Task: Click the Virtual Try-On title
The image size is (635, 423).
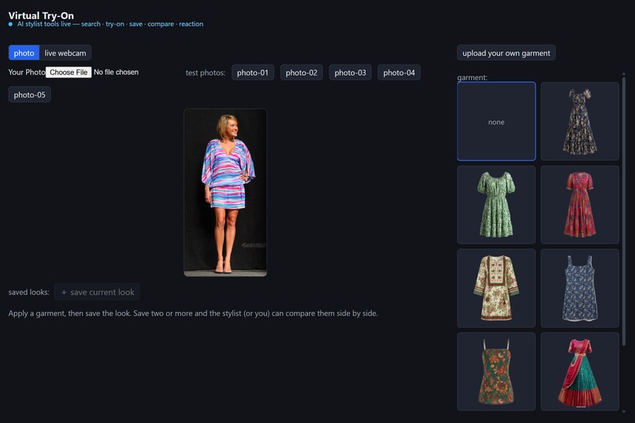Action: [41, 16]
